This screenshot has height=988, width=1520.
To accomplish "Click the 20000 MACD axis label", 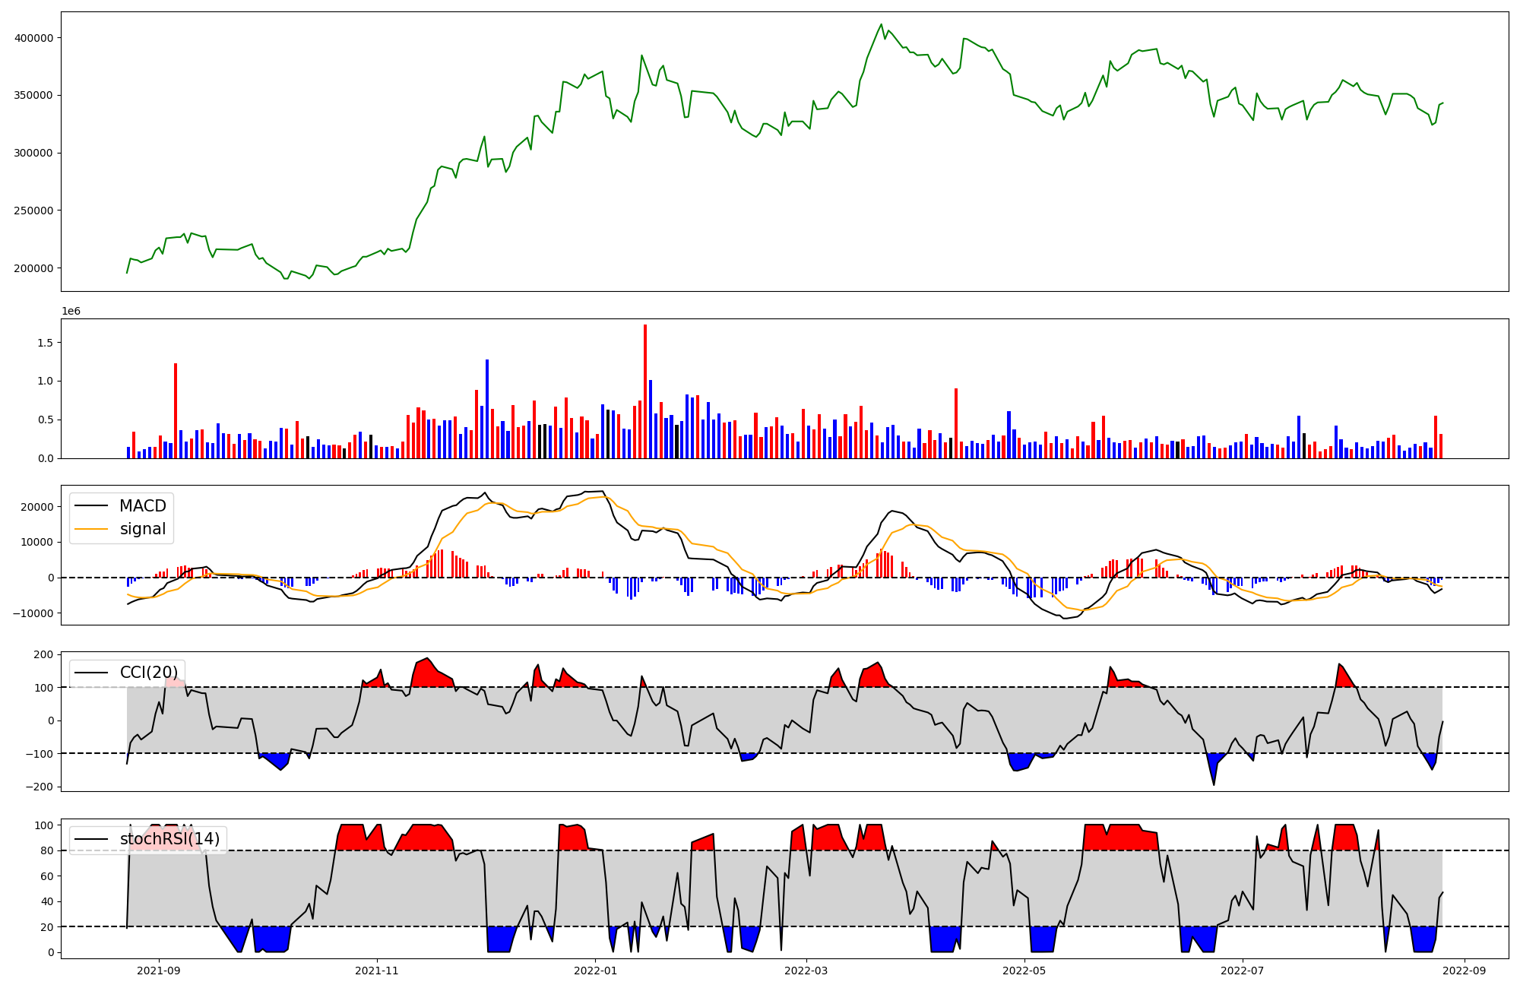I will click(36, 507).
